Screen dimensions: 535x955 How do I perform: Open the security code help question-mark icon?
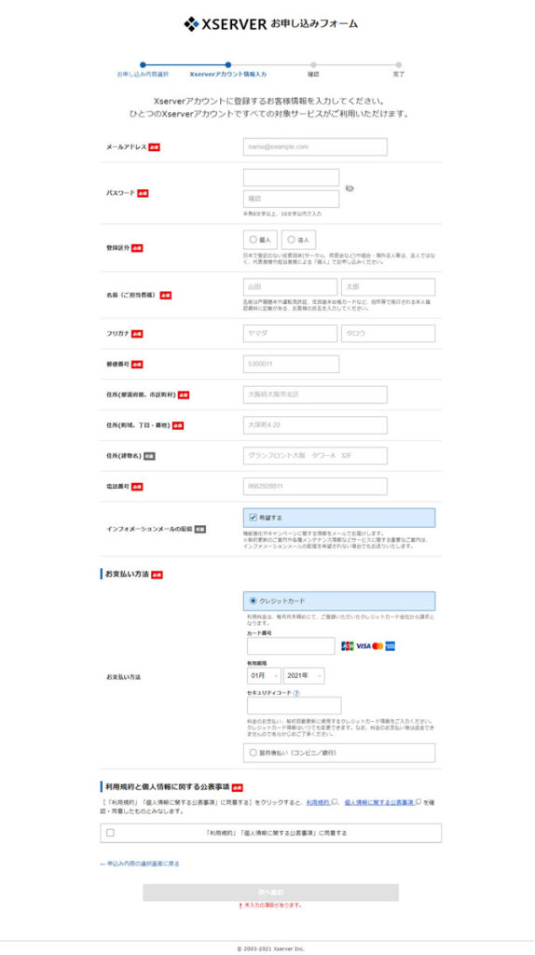tap(297, 693)
